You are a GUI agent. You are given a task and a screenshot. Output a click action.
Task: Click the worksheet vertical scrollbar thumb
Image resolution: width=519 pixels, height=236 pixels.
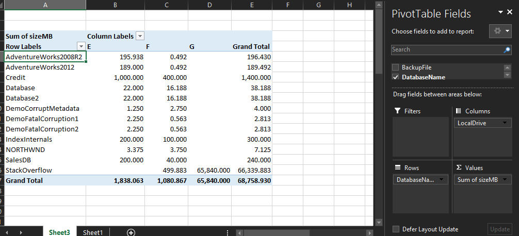[379, 41]
